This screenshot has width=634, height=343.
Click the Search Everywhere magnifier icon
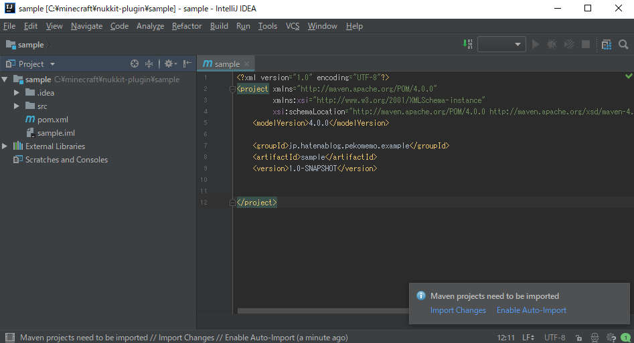tap(623, 44)
